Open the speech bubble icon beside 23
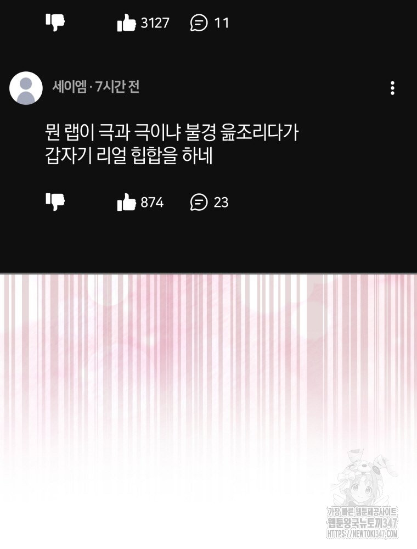 [199, 203]
